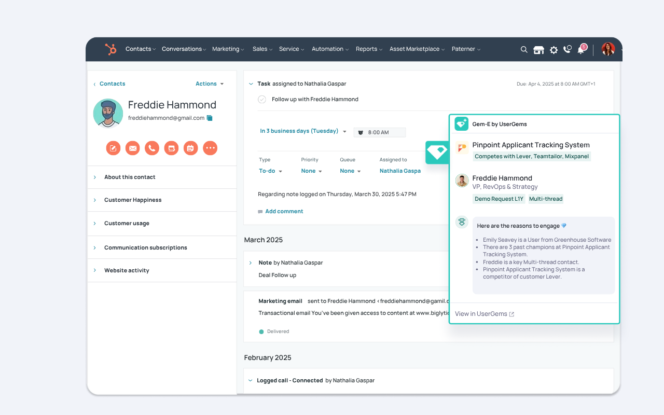Copy Freddie's email address with copy icon
Image resolution: width=664 pixels, height=415 pixels.
pyautogui.click(x=210, y=118)
